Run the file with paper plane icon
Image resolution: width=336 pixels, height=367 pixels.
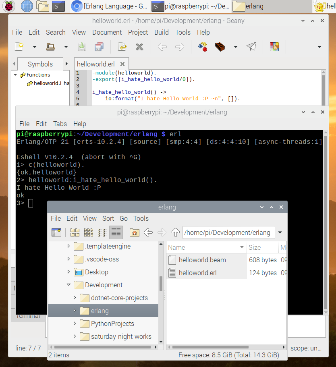pos(251,47)
